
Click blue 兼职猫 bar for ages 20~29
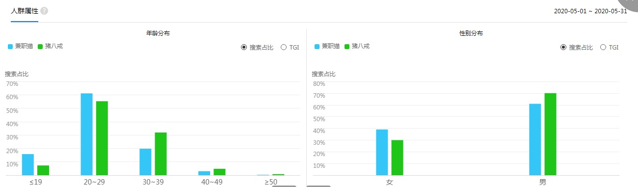pos(86,134)
